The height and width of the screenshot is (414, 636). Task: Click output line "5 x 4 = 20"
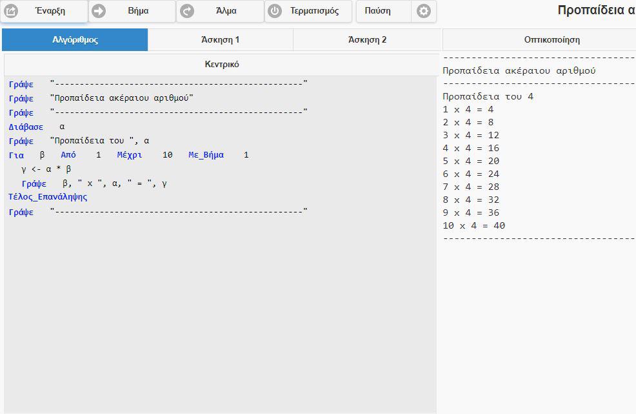471,161
